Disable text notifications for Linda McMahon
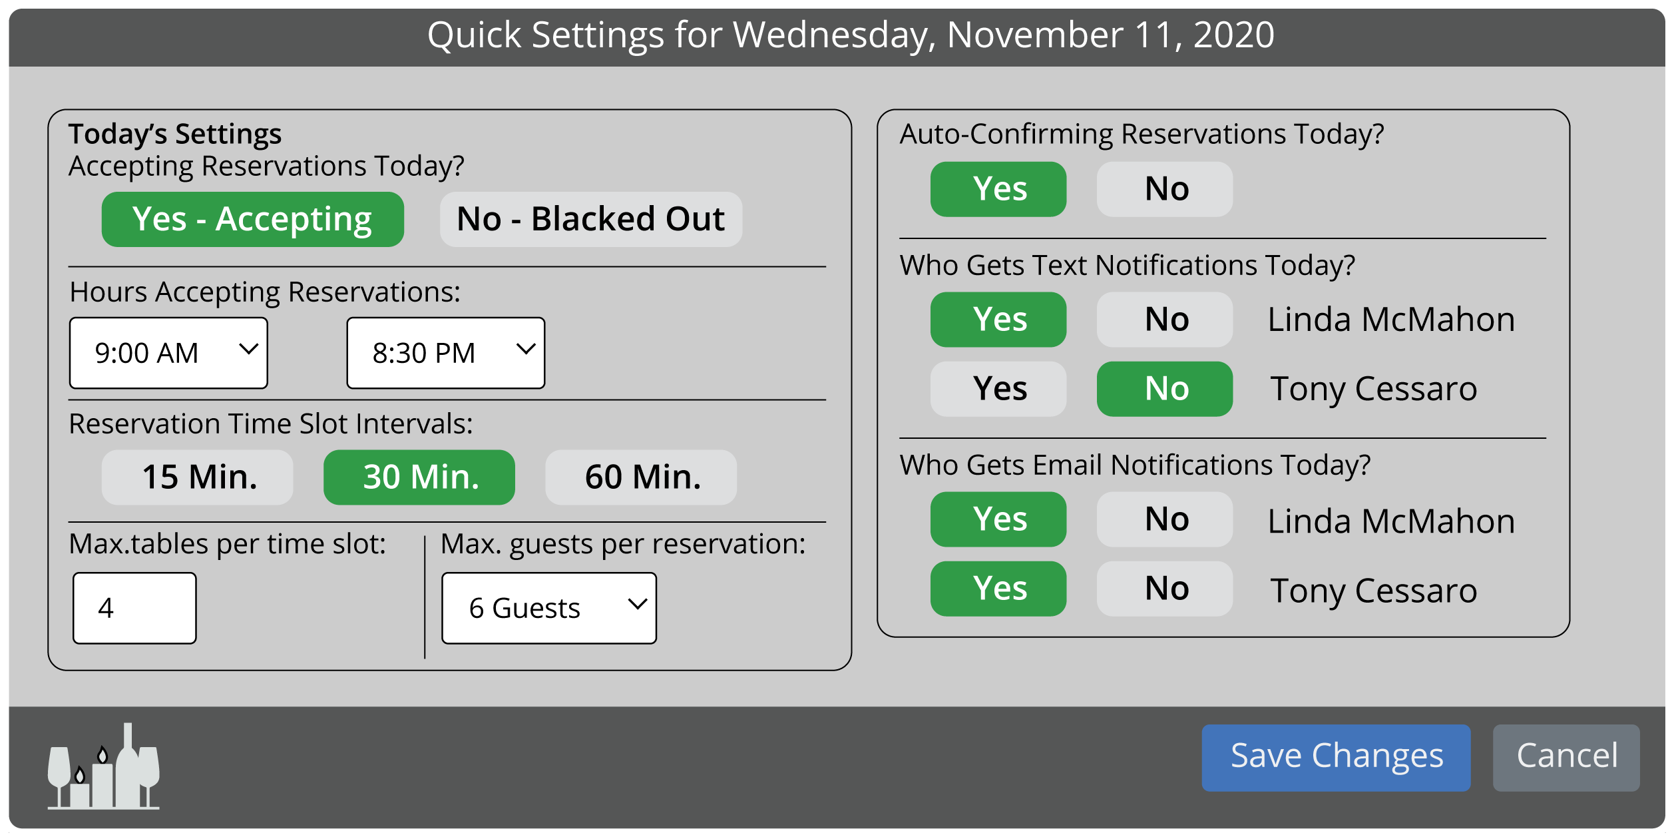Viewport: 1674px width, 837px height. click(x=1164, y=320)
